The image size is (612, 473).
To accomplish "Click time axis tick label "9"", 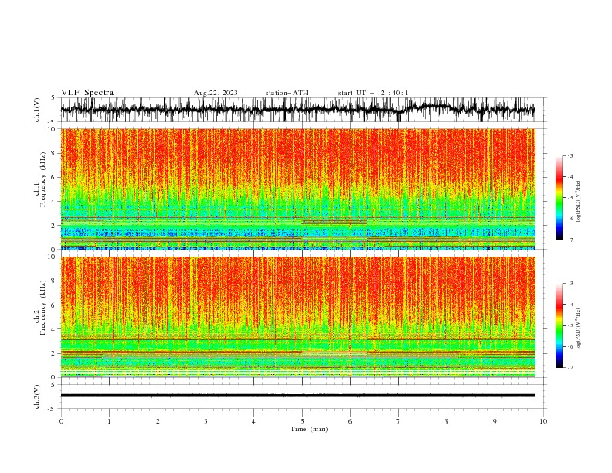I will [495, 421].
